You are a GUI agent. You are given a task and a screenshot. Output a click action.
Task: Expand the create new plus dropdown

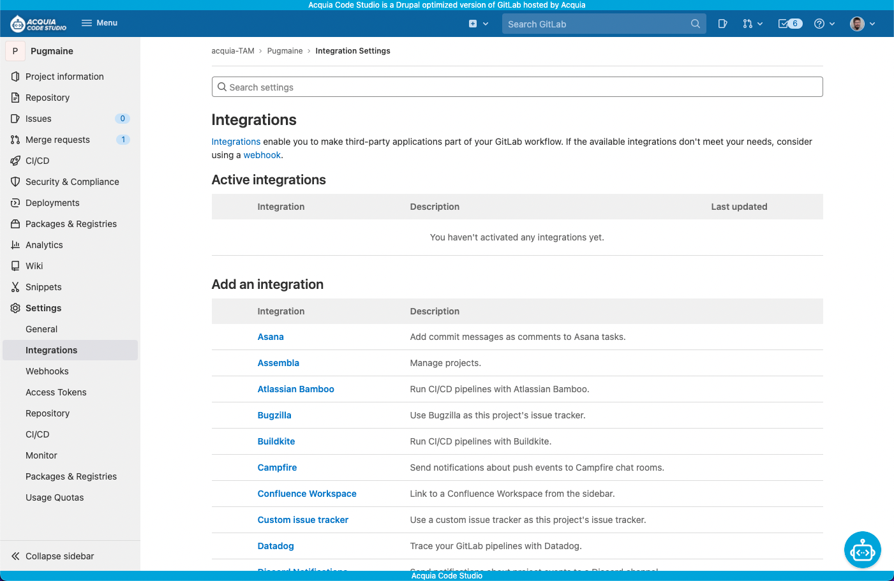[478, 24]
